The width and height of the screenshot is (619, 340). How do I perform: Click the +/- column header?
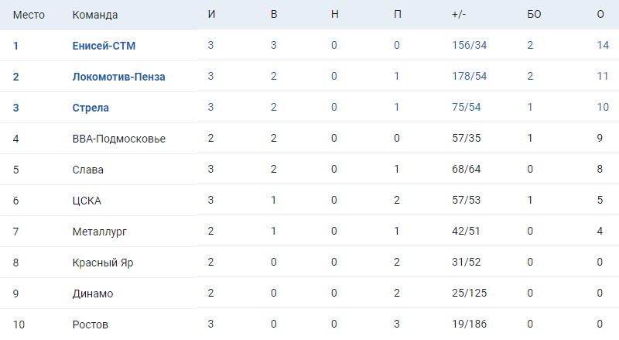coord(460,15)
